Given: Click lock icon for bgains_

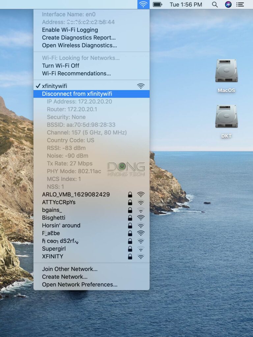Looking at the screenshot, I should point(130,210).
